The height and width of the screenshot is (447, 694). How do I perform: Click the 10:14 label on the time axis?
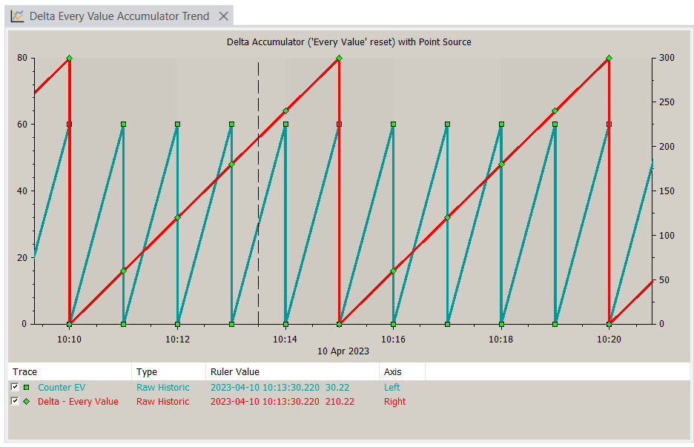(x=285, y=339)
